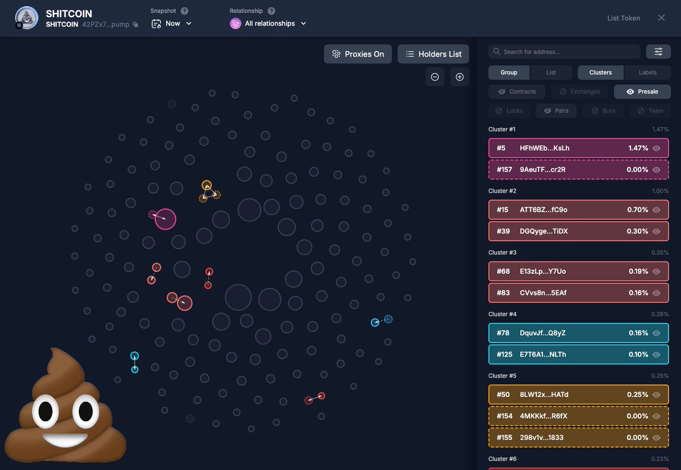This screenshot has width=681, height=470.
Task: Switch to the List view tab
Action: [551, 73]
